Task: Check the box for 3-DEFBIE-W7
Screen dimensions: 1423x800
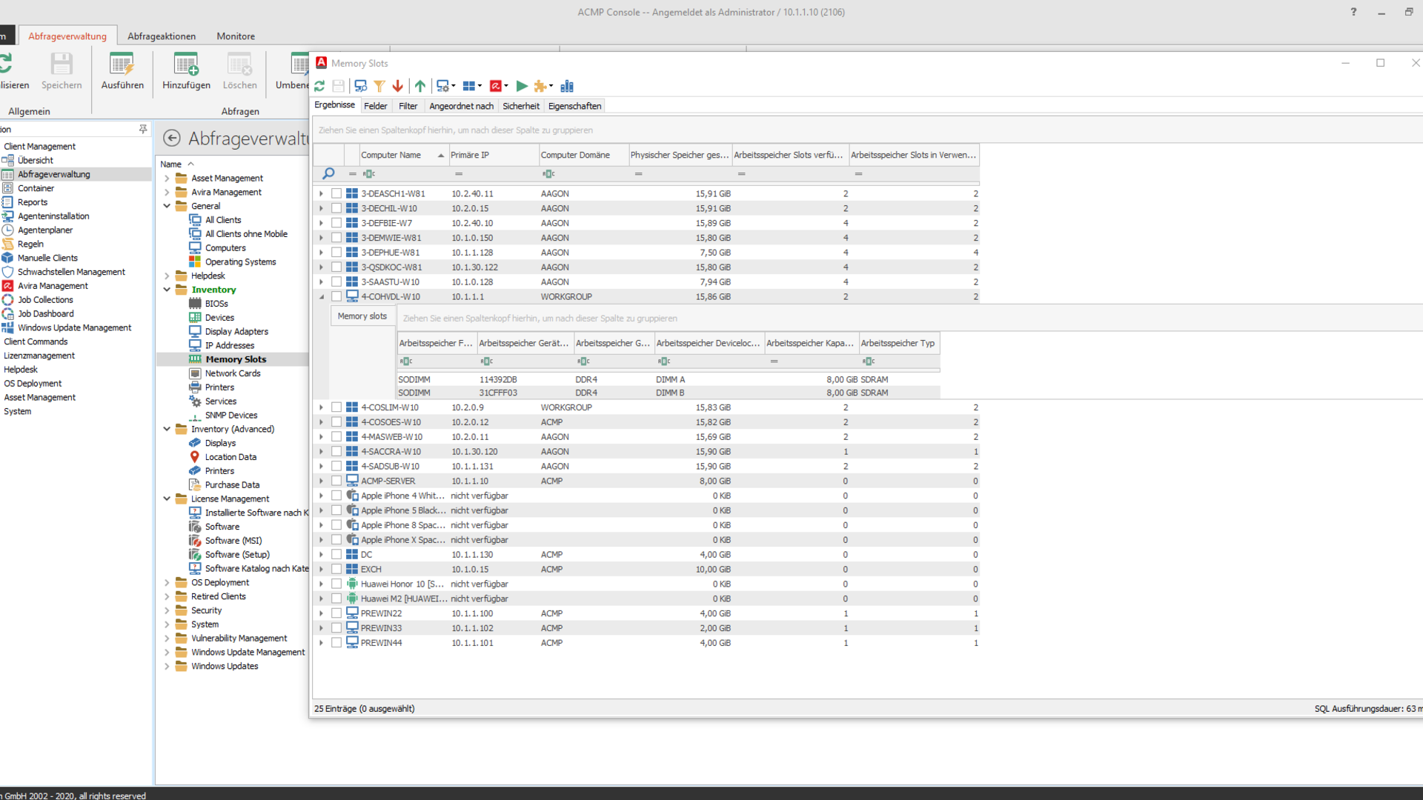Action: [x=336, y=223]
